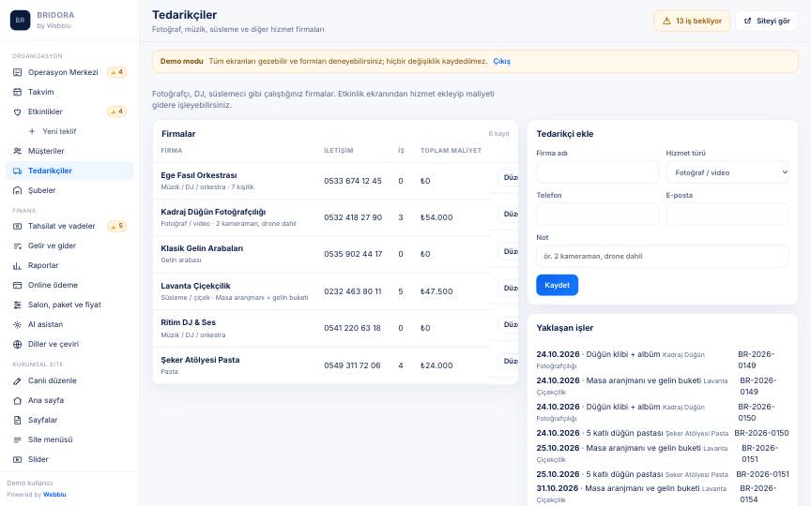Click the Etkinlikler heart icon

pos(17,112)
